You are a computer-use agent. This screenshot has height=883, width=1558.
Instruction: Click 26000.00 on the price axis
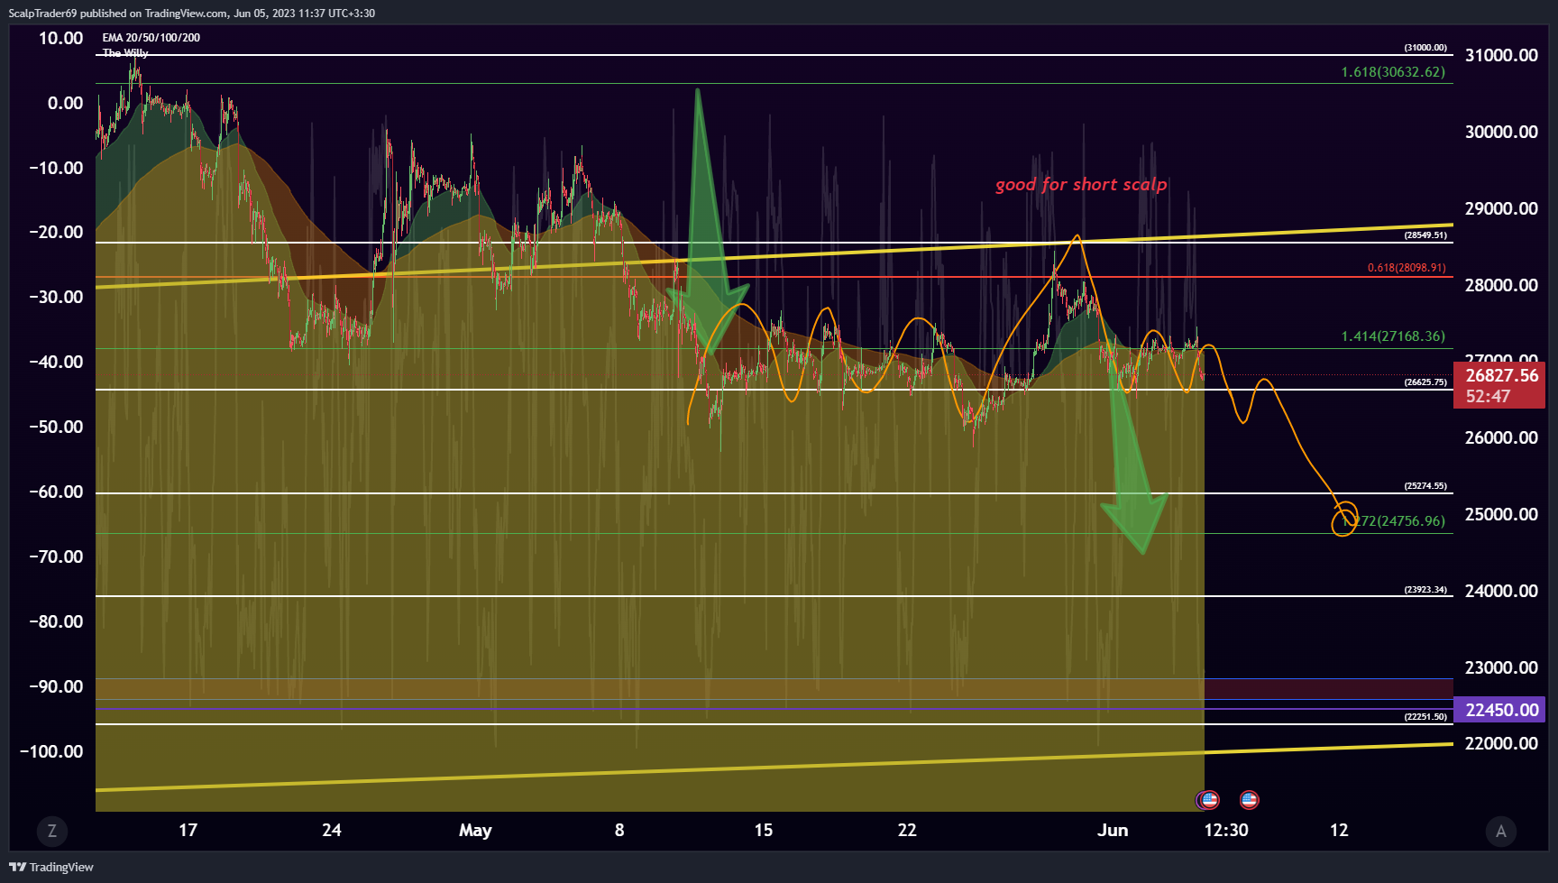(1501, 437)
